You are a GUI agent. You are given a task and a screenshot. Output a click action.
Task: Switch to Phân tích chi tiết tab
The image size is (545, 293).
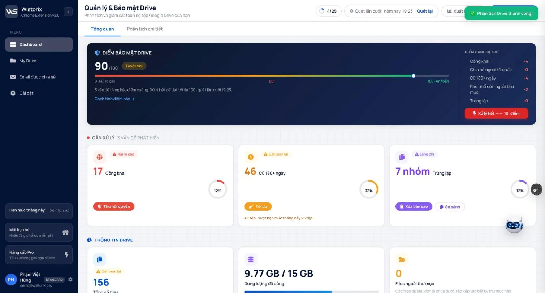[x=145, y=29]
